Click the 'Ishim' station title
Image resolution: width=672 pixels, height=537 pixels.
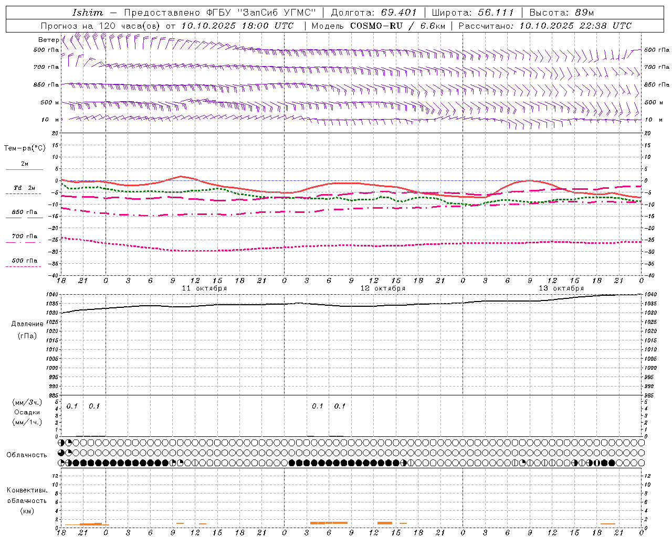click(x=88, y=13)
